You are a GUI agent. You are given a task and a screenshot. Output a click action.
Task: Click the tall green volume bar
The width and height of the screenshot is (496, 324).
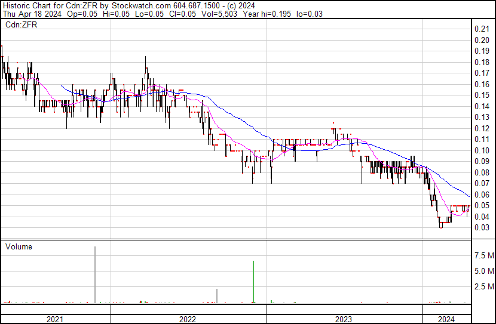pos(254,282)
